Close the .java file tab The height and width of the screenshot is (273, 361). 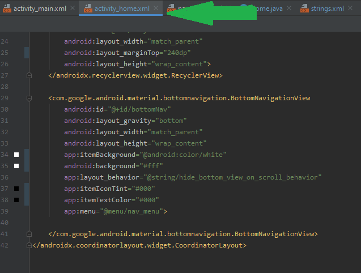pos(289,8)
